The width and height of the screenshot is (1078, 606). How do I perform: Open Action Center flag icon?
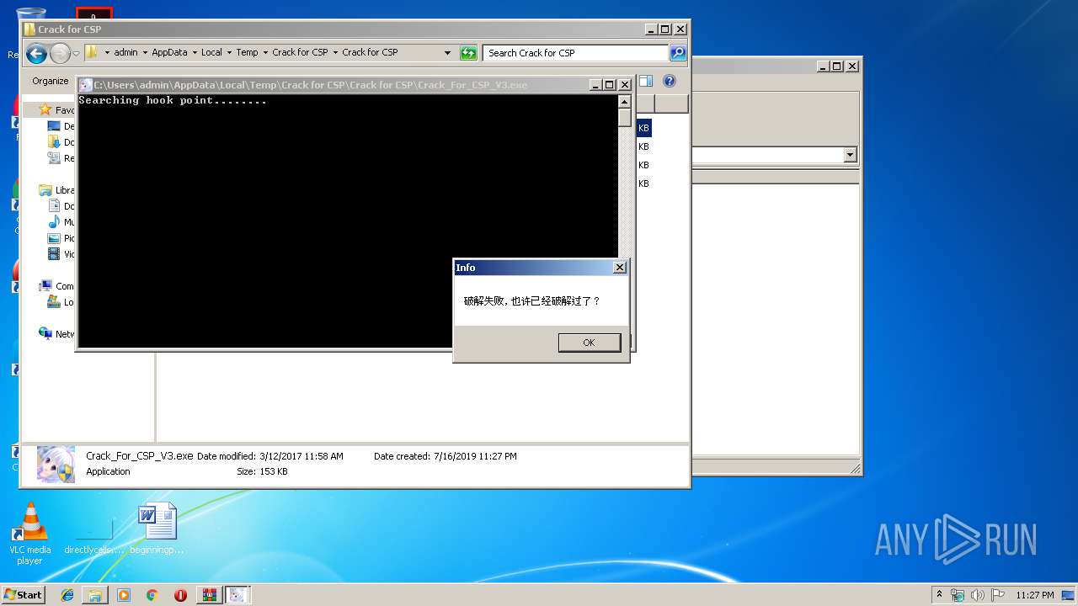tap(997, 595)
